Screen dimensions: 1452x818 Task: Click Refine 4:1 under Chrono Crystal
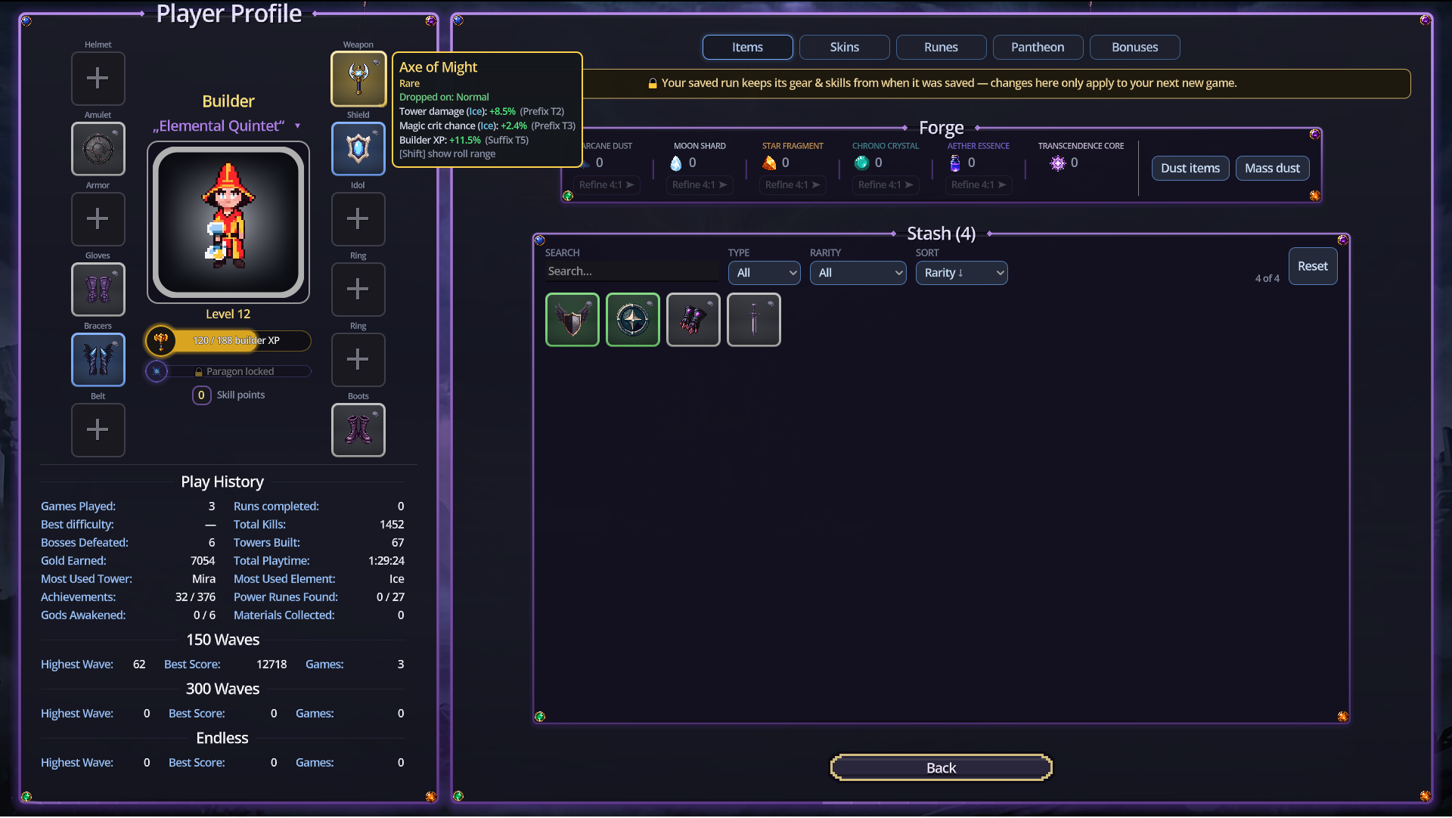(885, 185)
